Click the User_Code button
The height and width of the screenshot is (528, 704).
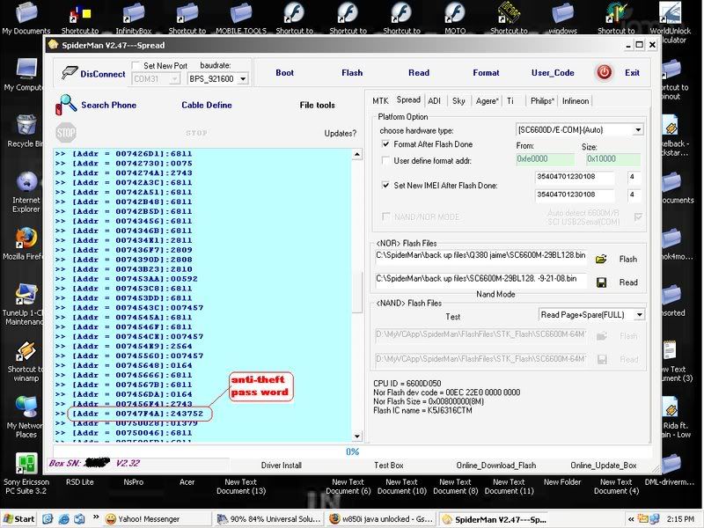tap(553, 73)
